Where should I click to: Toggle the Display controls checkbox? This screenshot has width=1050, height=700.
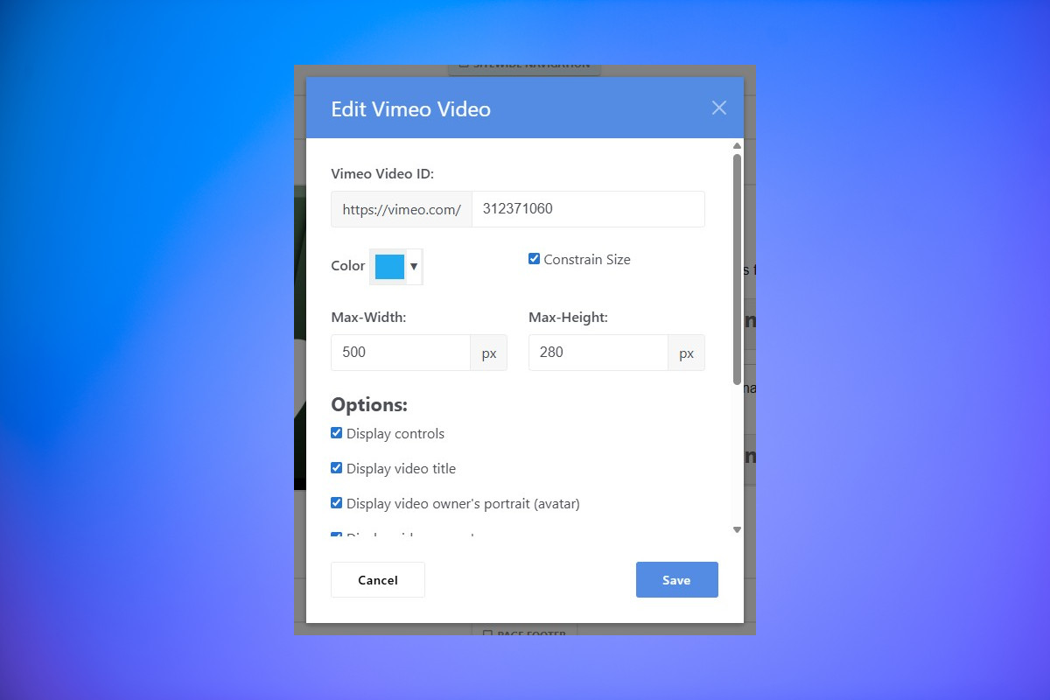pos(336,432)
